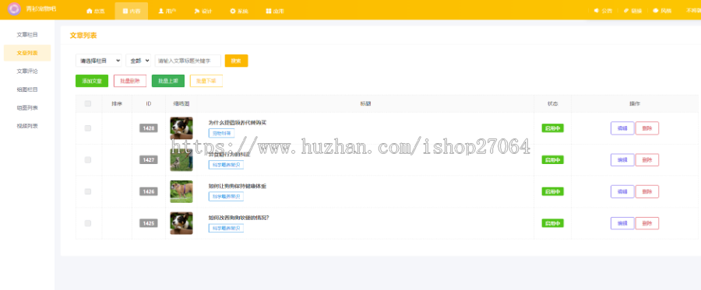Check the checkbox for article 1425
The image size is (701, 290).
click(x=87, y=223)
